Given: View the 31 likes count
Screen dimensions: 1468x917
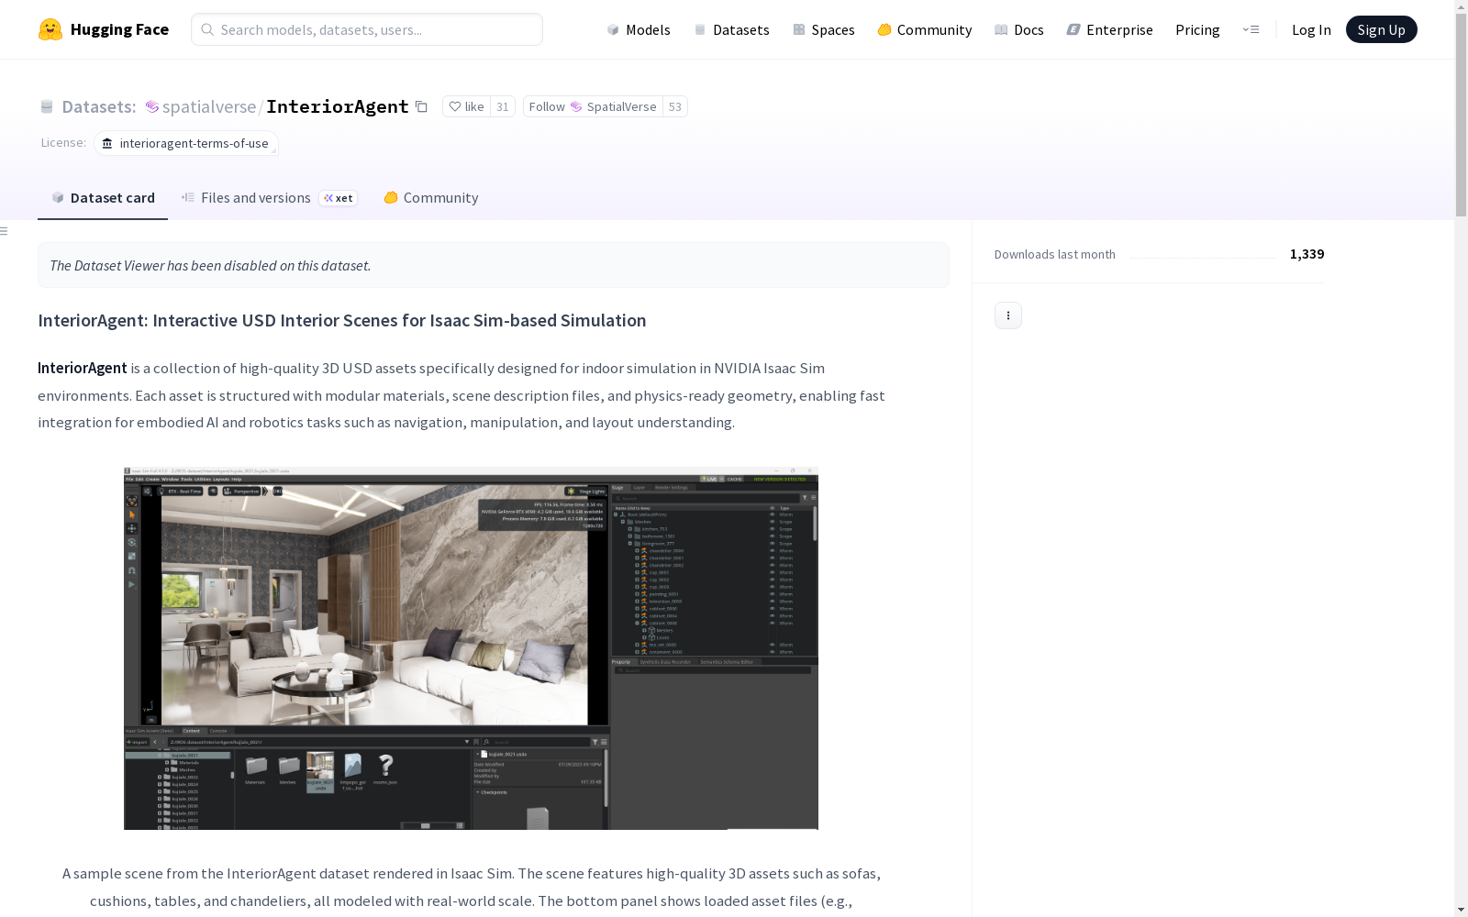Looking at the screenshot, I should click(502, 106).
